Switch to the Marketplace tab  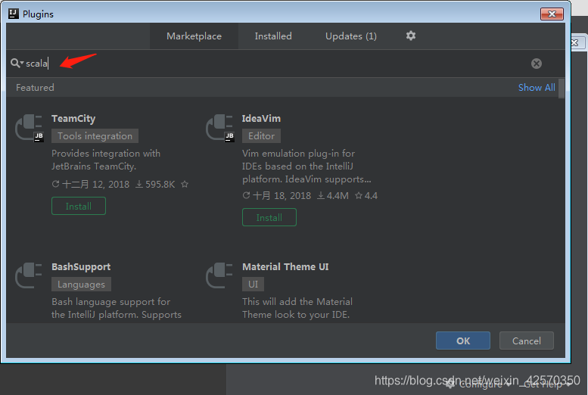[194, 36]
